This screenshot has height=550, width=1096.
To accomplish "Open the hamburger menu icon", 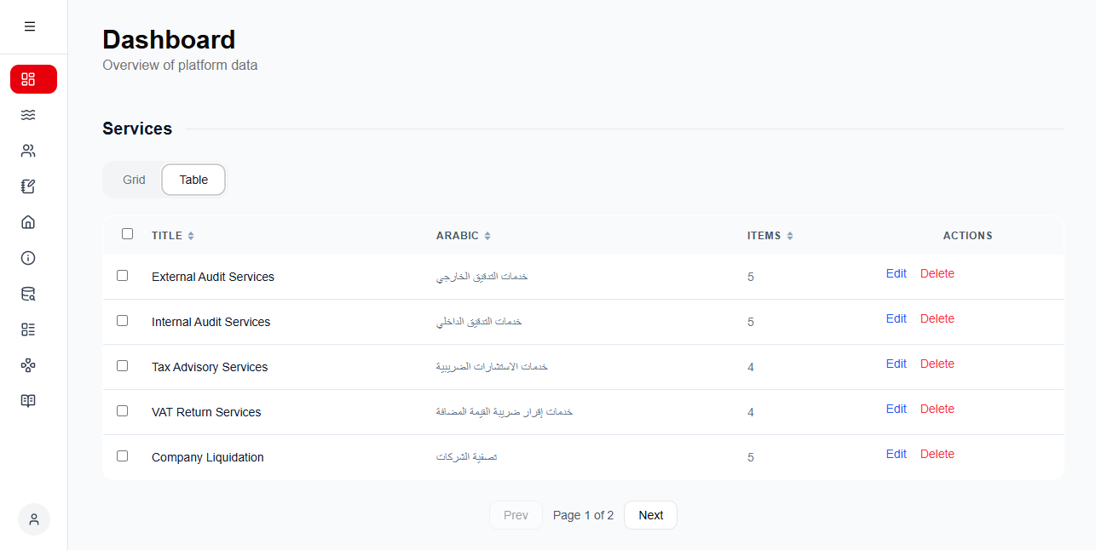I will tap(30, 26).
